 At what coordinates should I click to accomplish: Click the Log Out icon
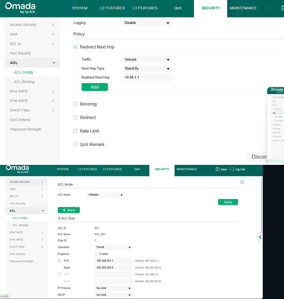click(x=232, y=169)
